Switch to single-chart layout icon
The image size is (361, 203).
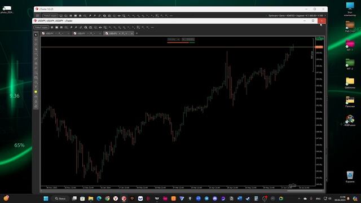(56, 28)
